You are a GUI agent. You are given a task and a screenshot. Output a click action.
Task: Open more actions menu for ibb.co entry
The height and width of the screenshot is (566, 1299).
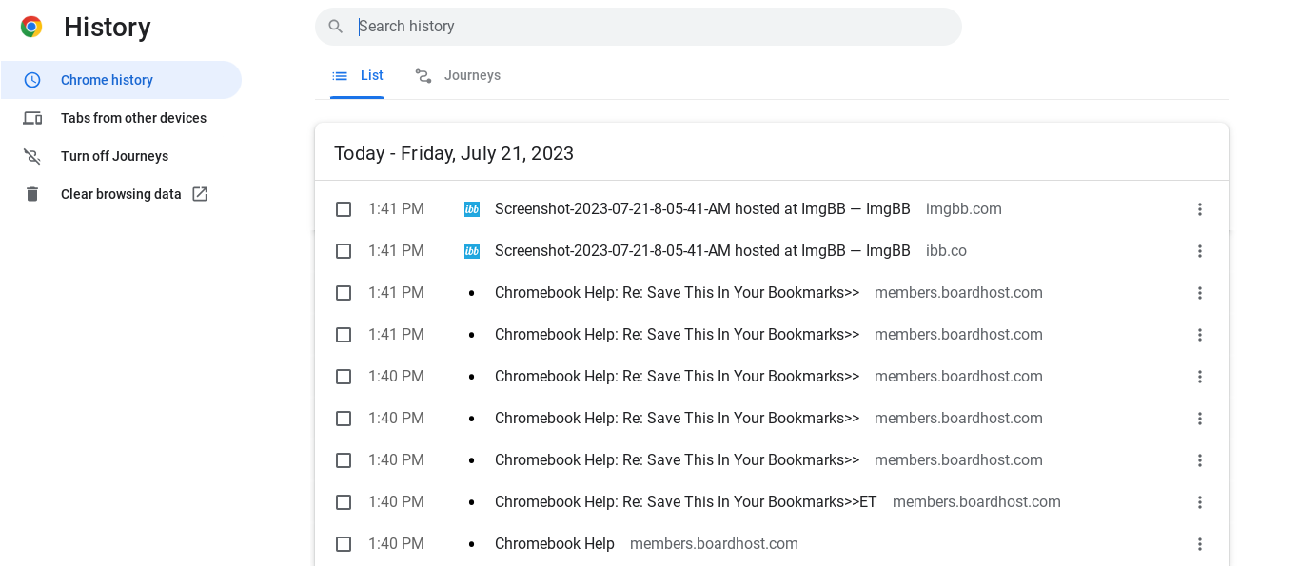coord(1200,251)
